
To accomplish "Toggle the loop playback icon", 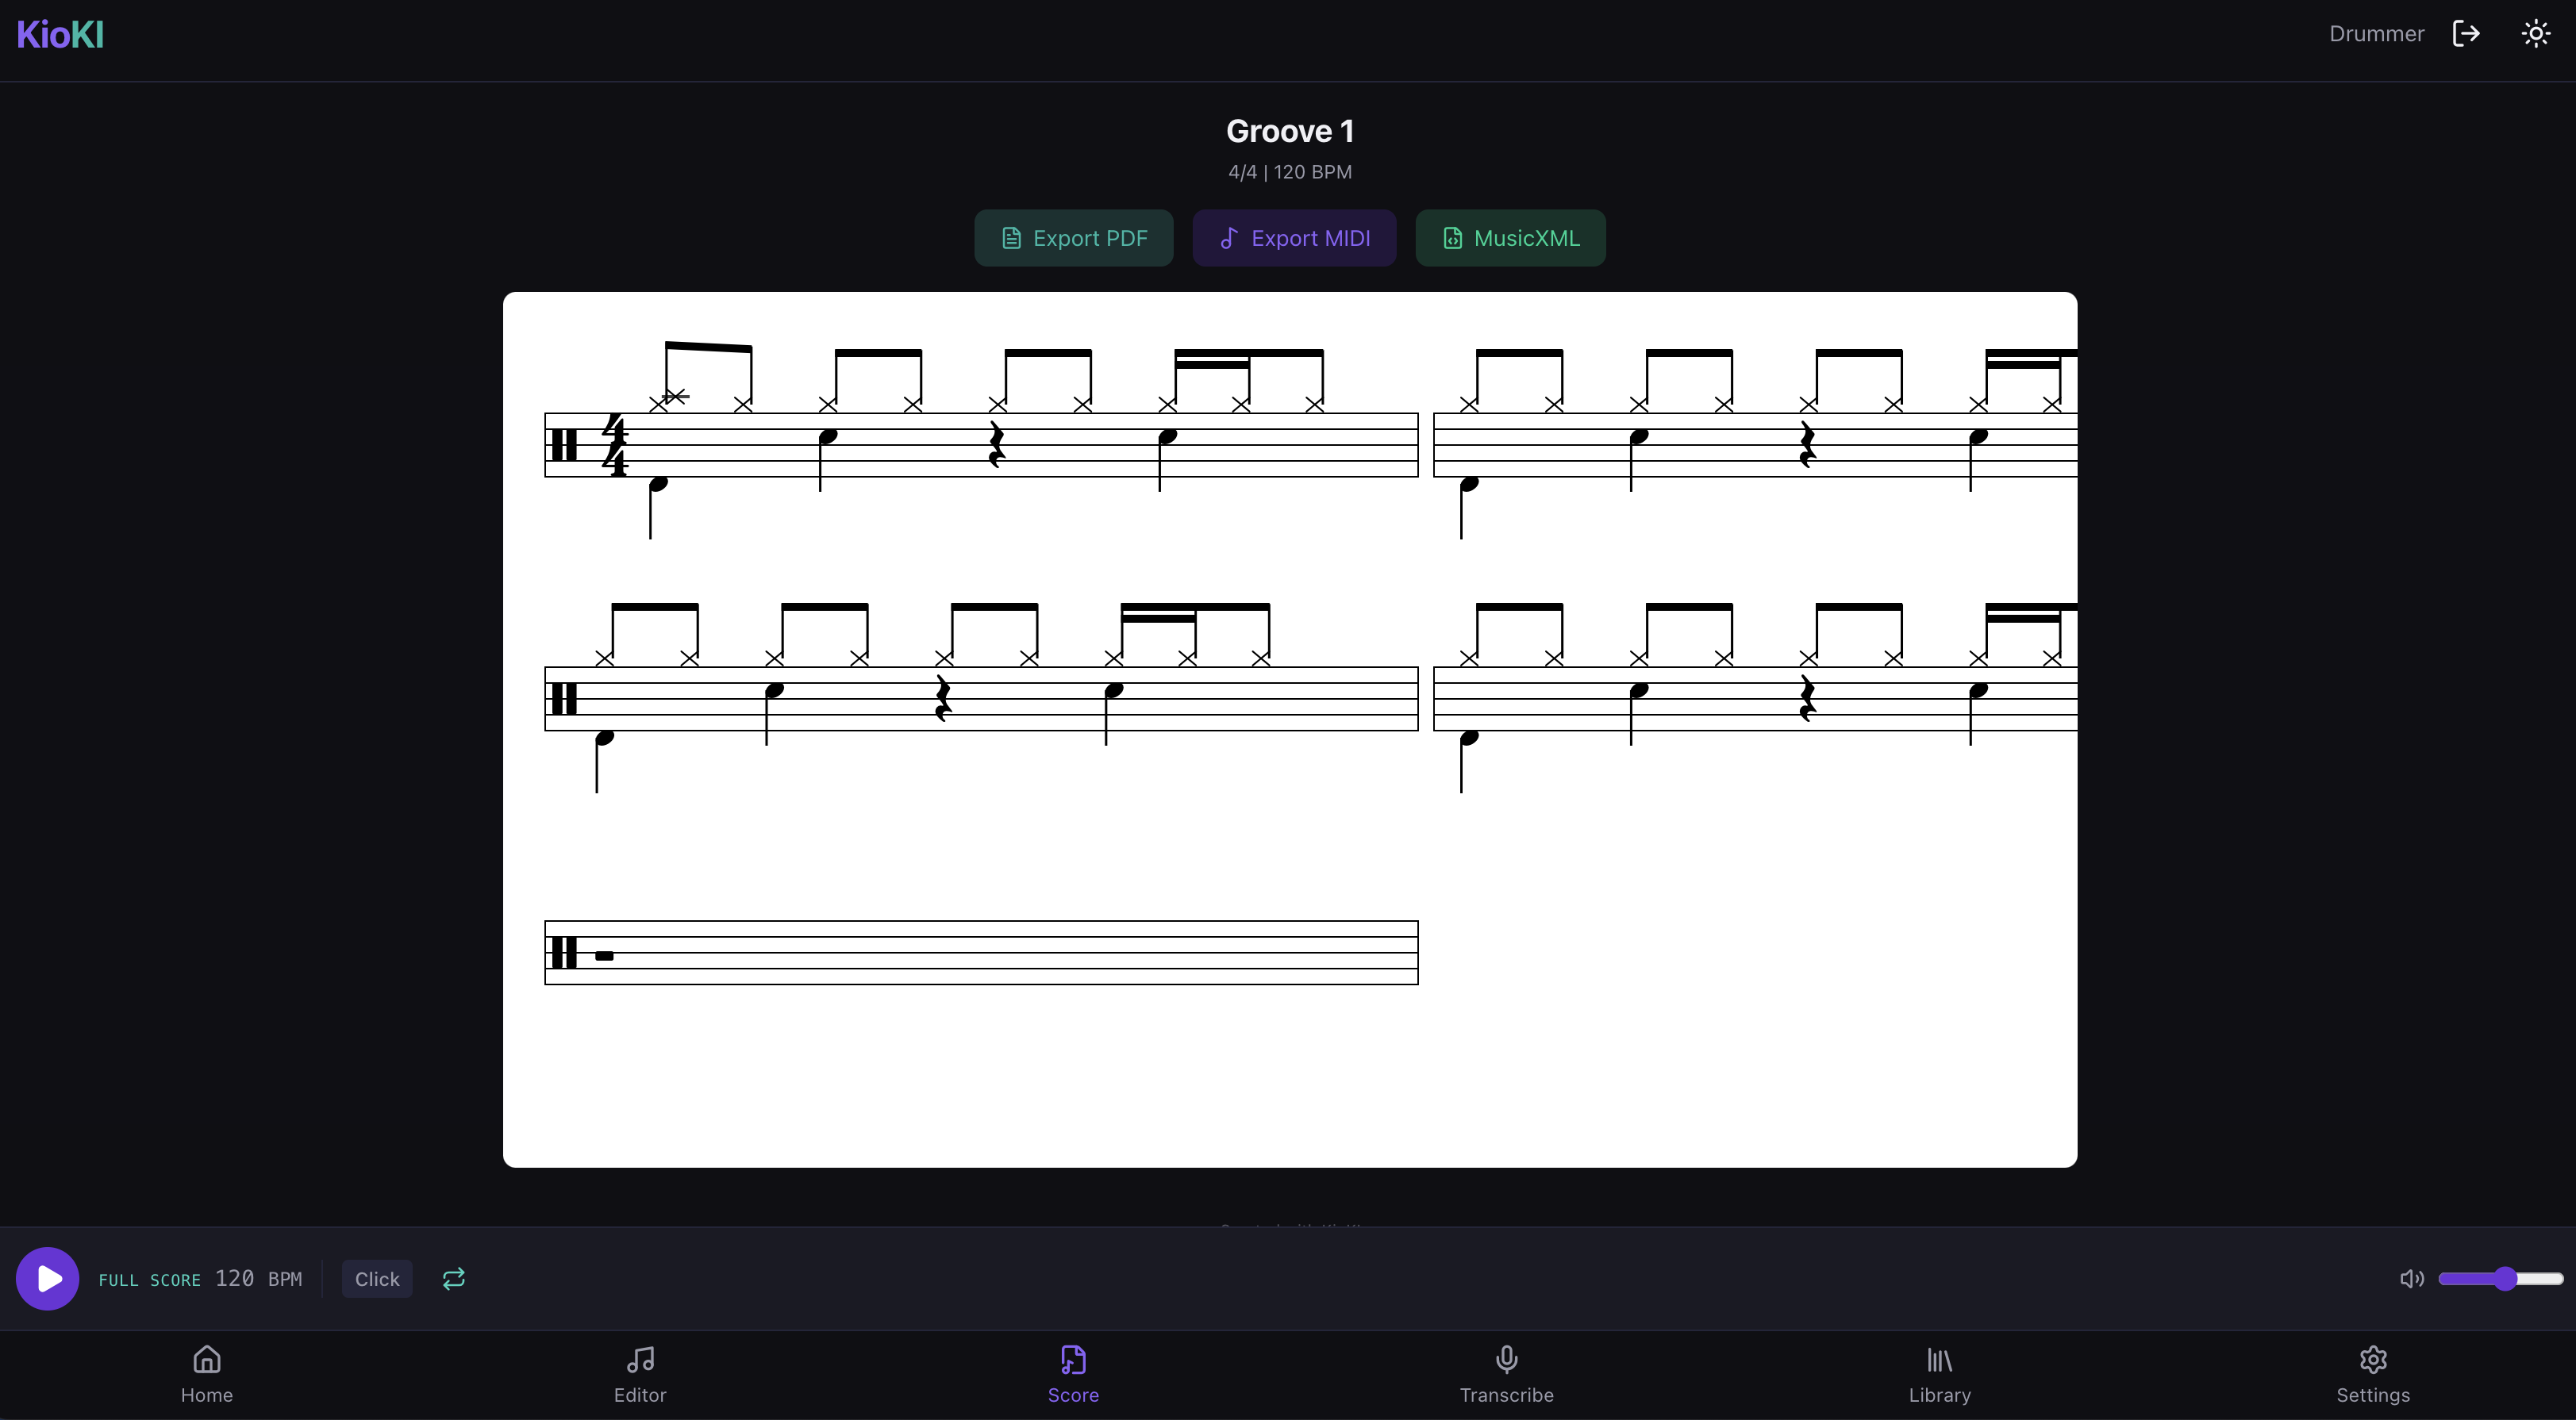I will tap(452, 1278).
